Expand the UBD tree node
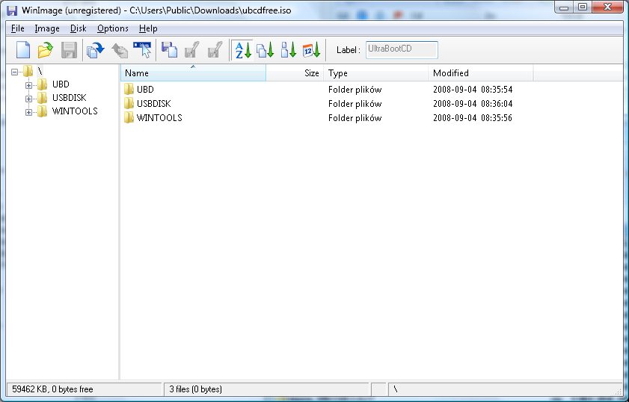The height and width of the screenshot is (402, 629). tap(28, 85)
